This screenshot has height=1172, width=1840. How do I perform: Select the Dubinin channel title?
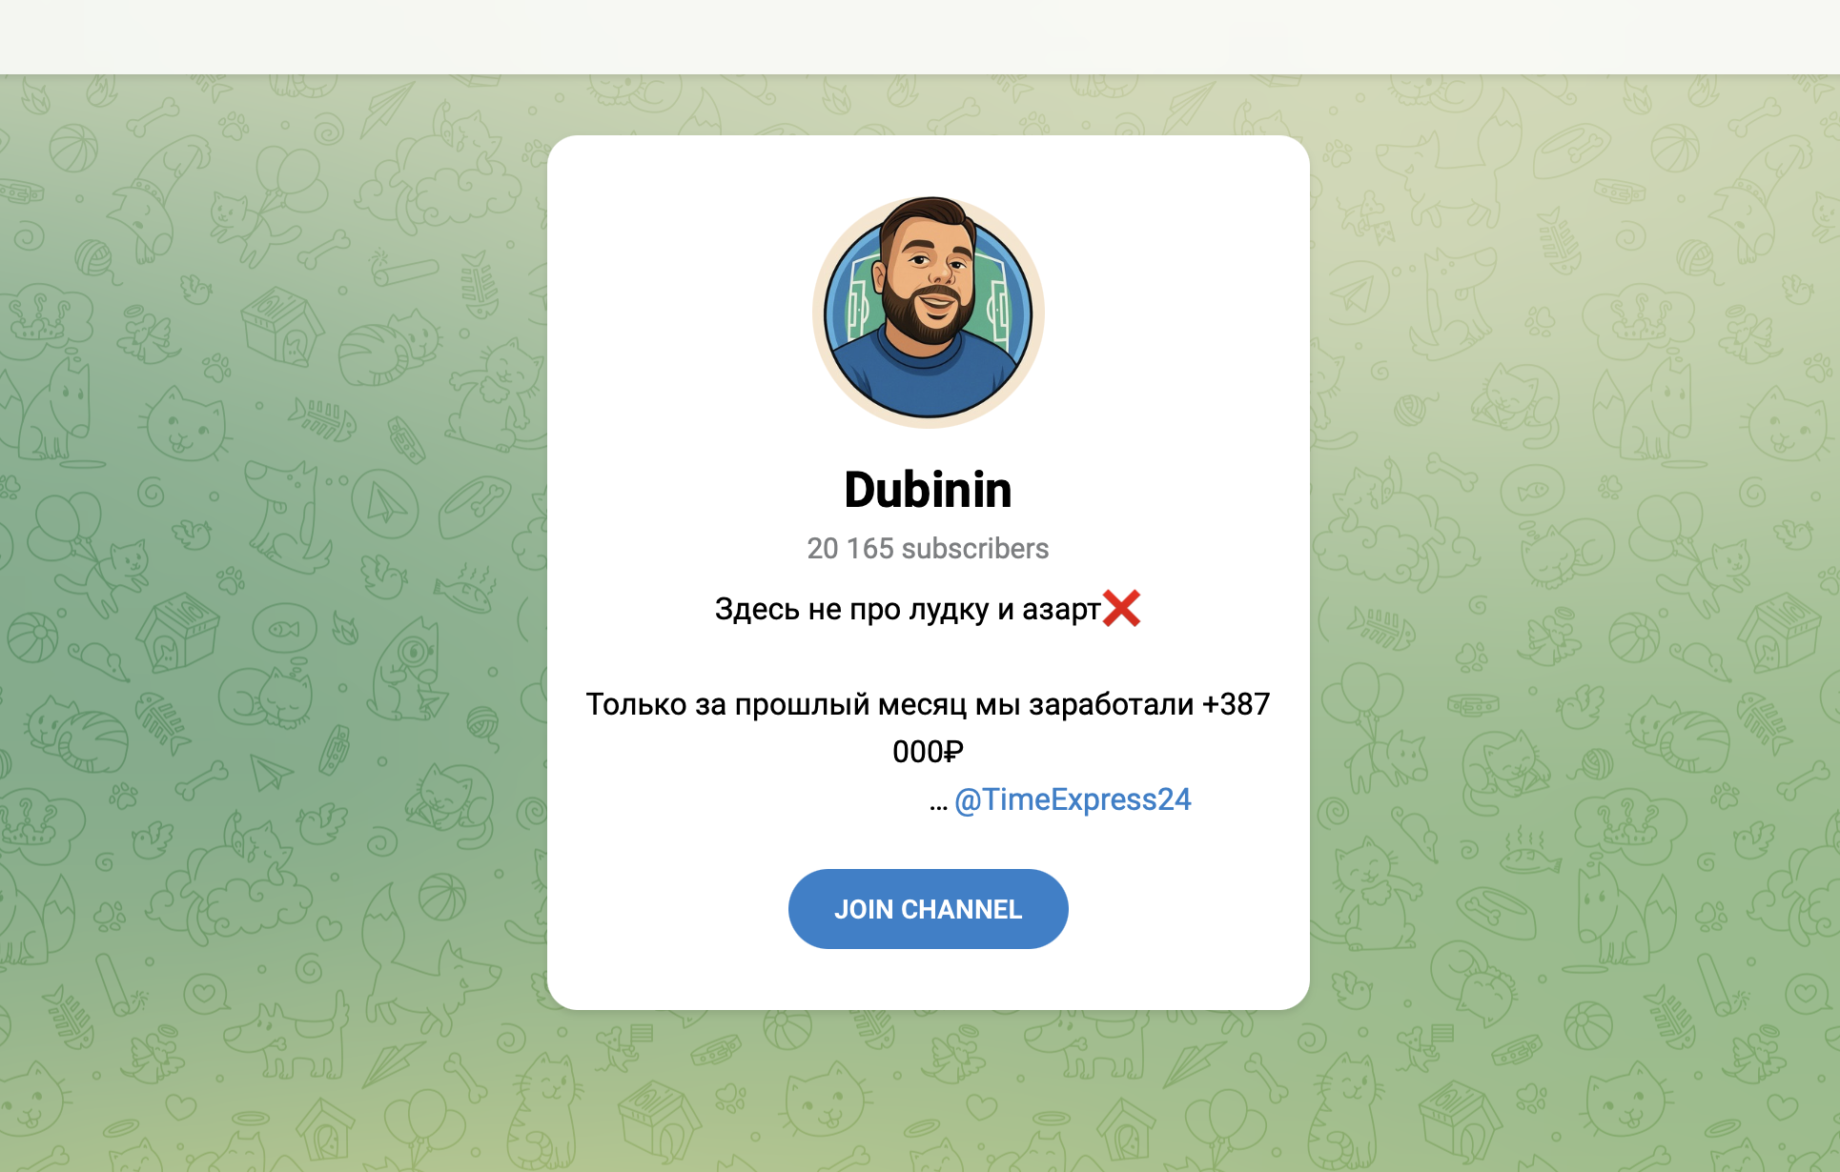[928, 490]
